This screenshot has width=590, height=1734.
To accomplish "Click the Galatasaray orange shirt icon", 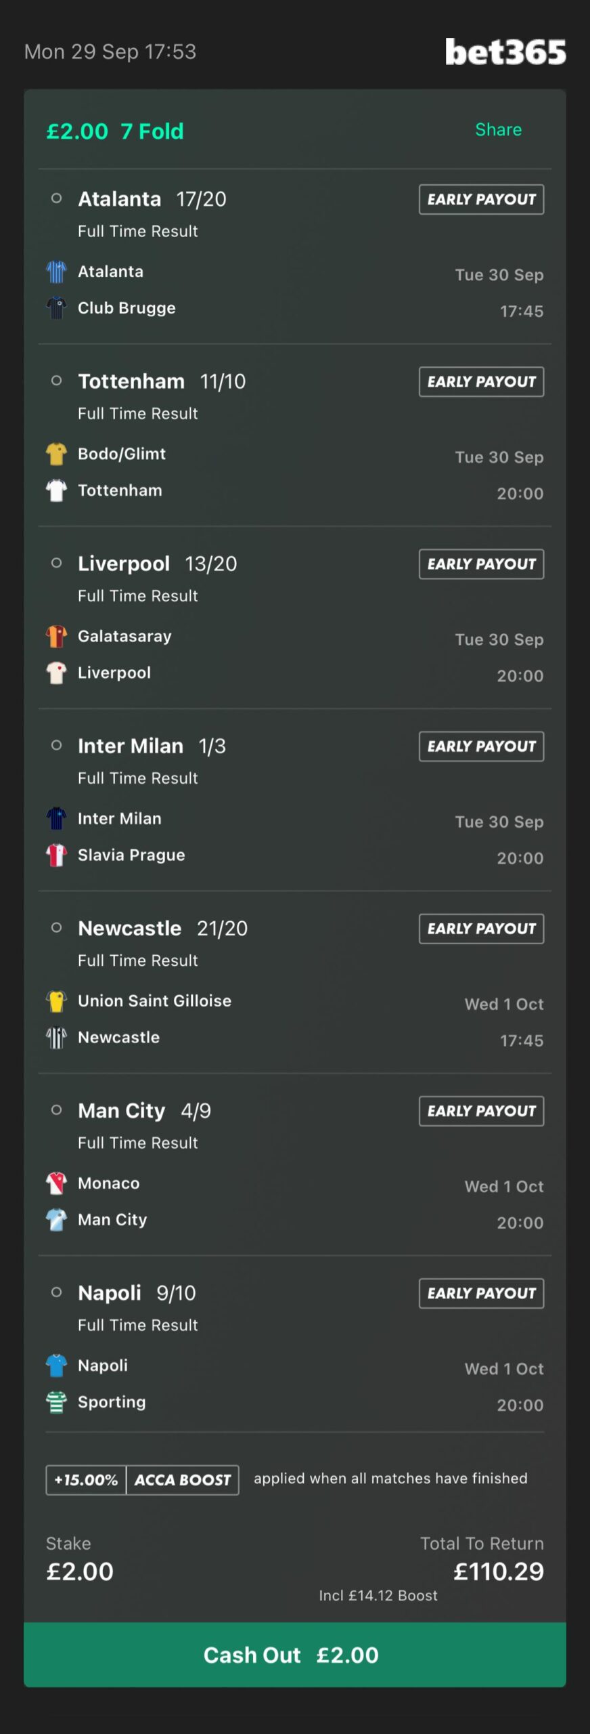I will pos(56,636).
